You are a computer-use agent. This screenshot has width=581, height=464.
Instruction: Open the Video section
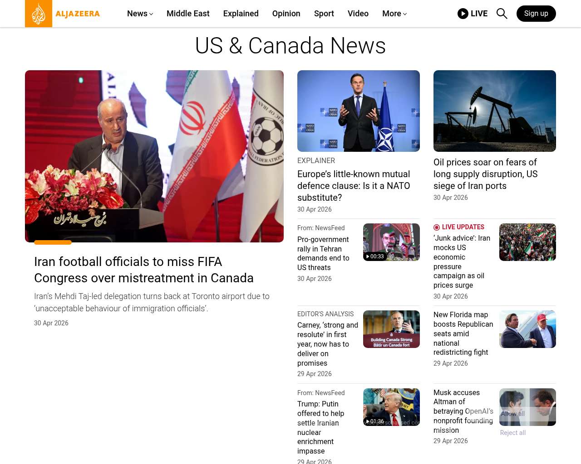pos(358,14)
